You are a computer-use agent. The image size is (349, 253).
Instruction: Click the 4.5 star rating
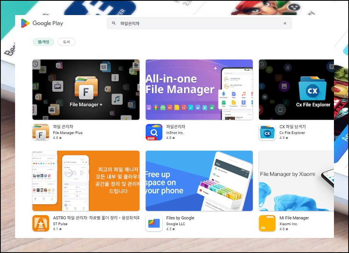point(170,229)
